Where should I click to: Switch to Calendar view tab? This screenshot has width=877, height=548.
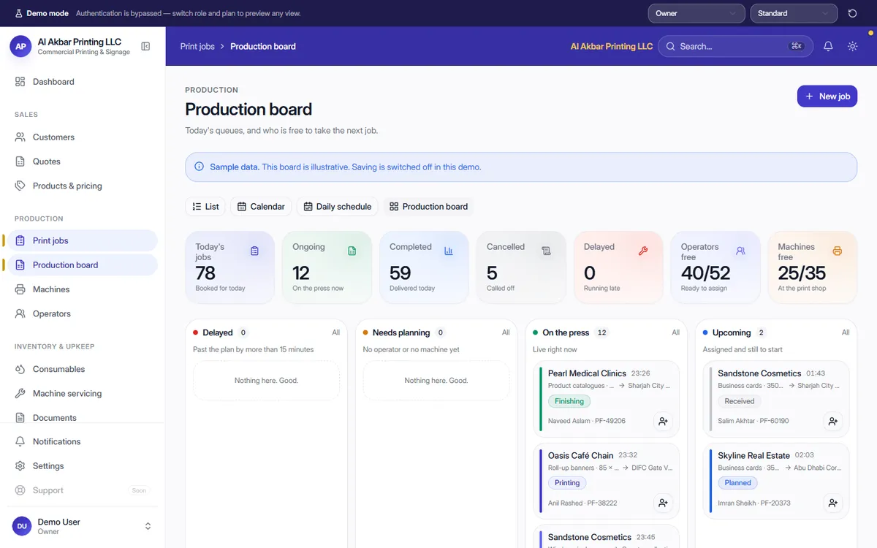[x=261, y=207]
